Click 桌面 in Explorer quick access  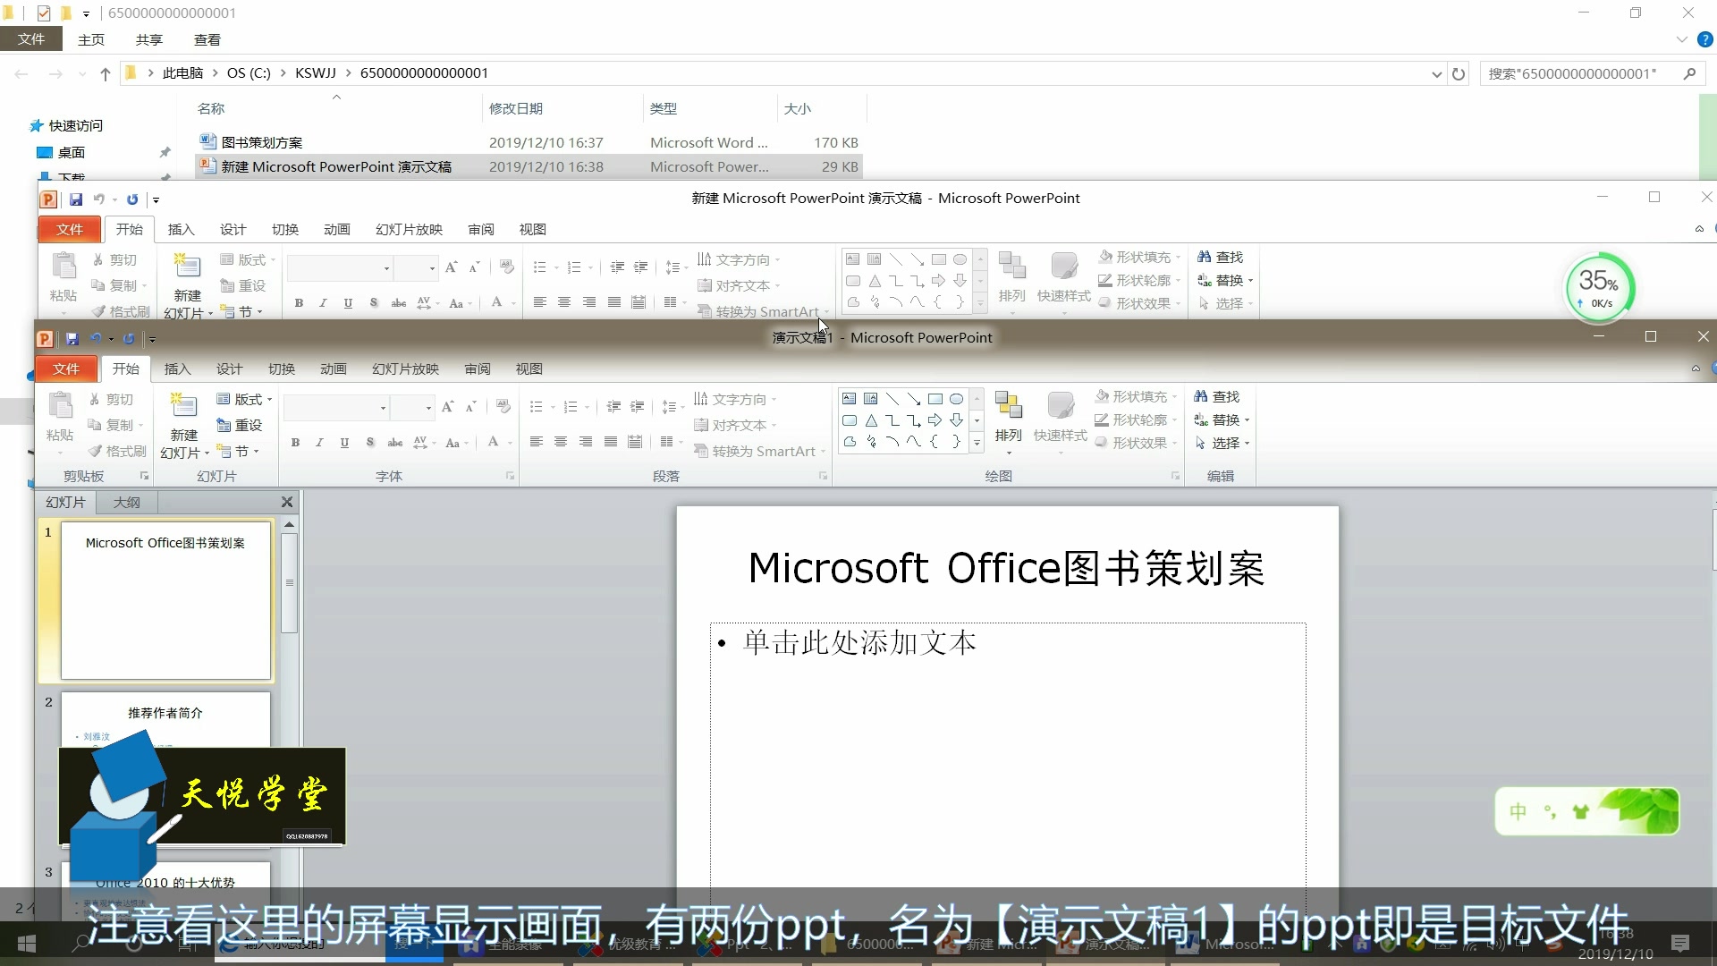71,152
